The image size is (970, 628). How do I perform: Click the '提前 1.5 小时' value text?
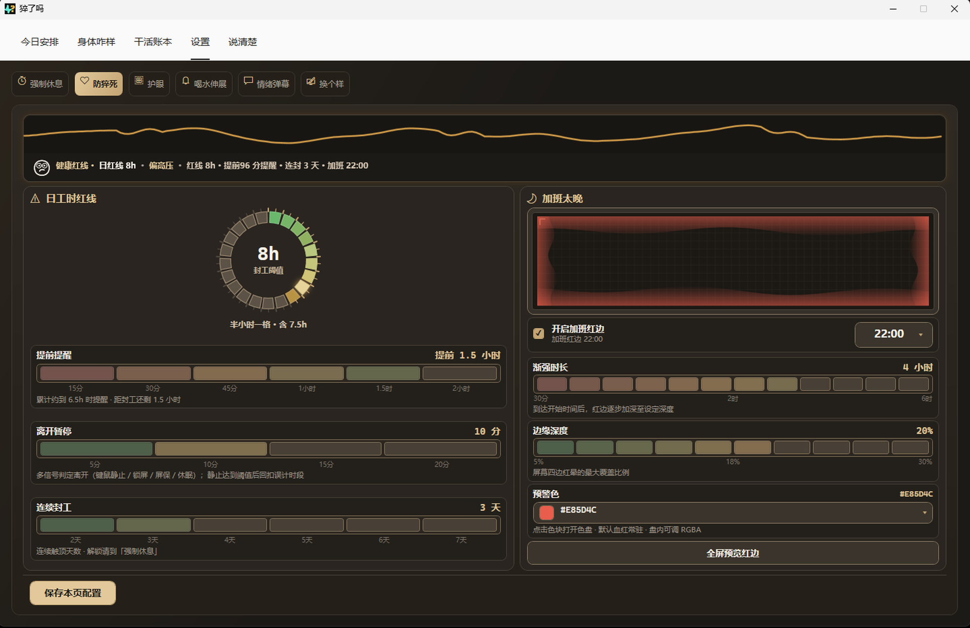point(467,355)
